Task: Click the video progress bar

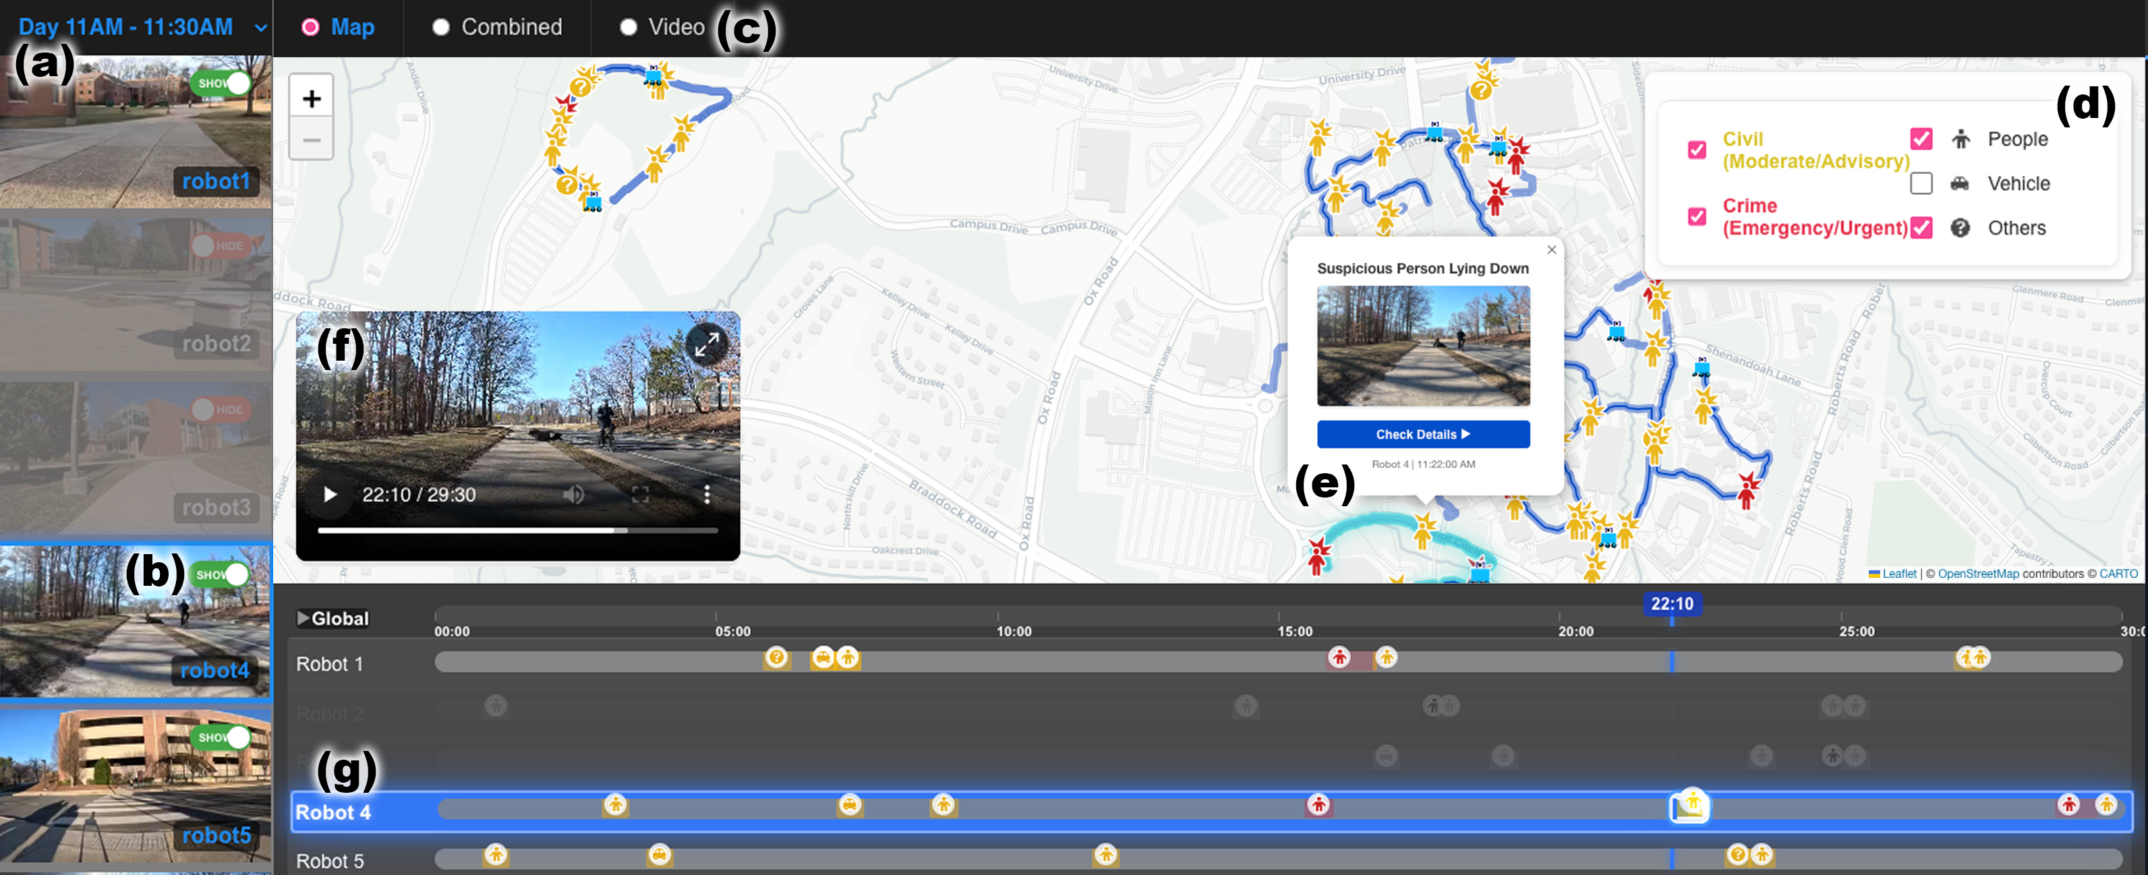Action: point(517,530)
